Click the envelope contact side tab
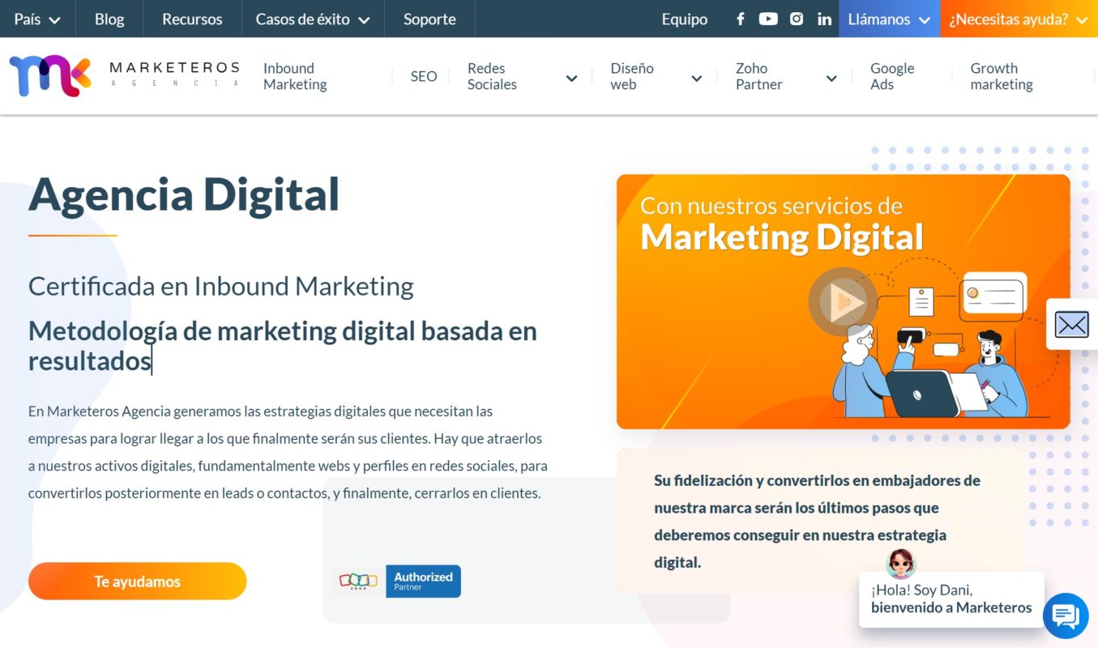 coord(1072,324)
